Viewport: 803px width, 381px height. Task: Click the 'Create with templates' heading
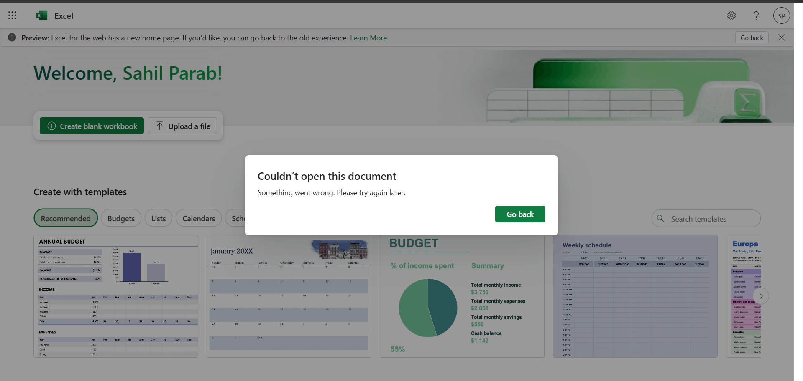(x=80, y=192)
